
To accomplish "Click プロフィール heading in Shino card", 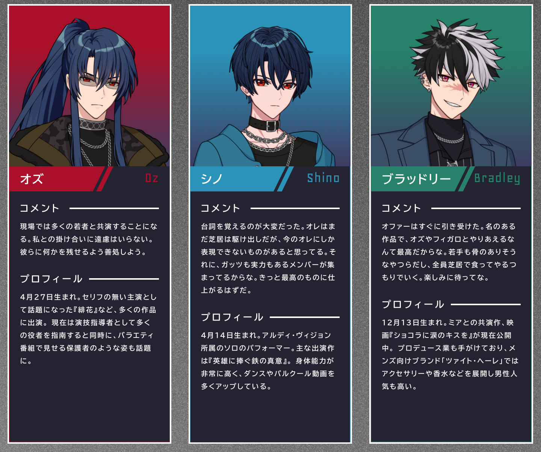I will (x=232, y=317).
